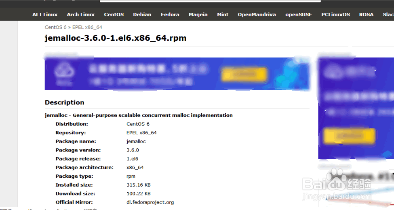Click the Description section heading
The height and width of the screenshot is (210, 394).
coord(65,102)
